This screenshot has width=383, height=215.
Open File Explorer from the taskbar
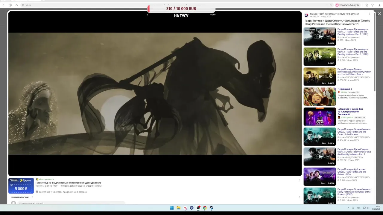coord(178,208)
